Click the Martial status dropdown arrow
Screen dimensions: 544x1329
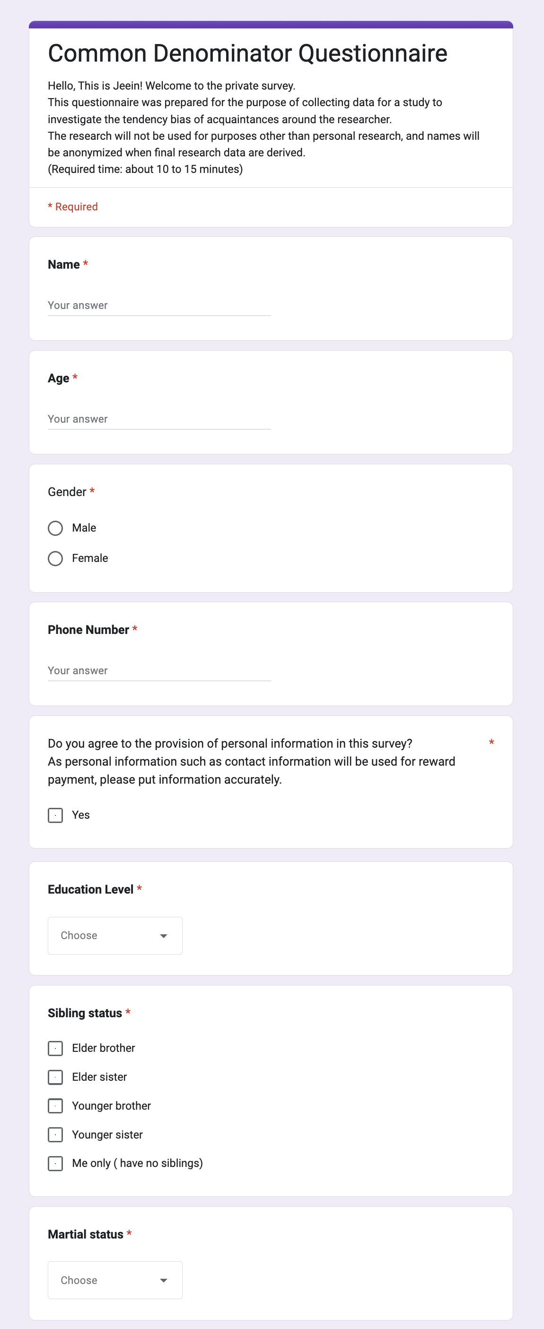pyautogui.click(x=164, y=1281)
